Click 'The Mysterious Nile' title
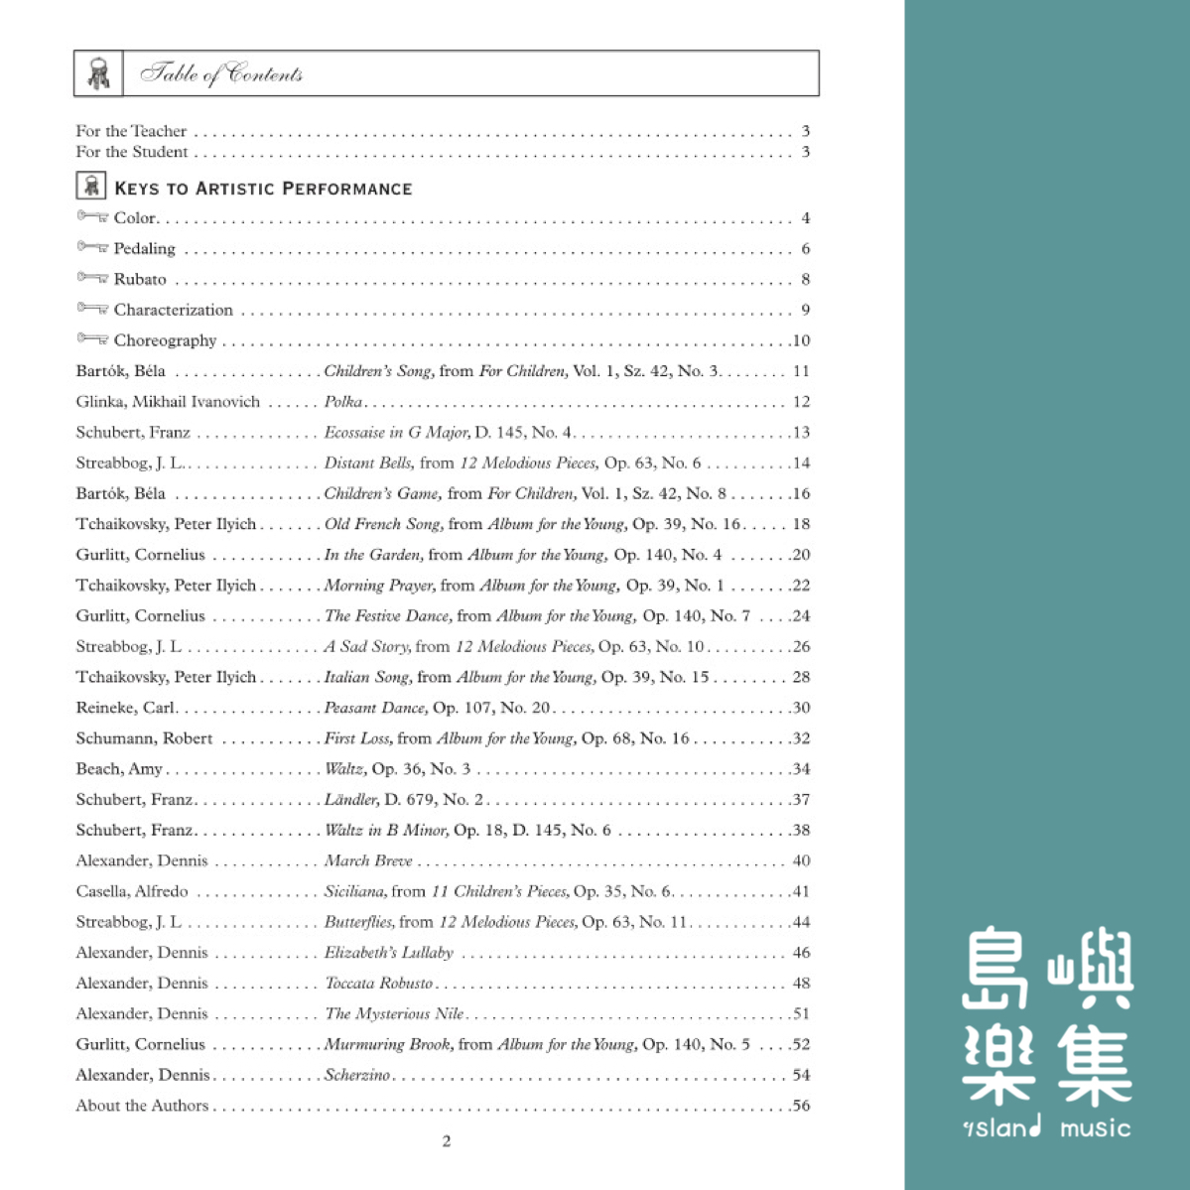The image size is (1190, 1190). [395, 1014]
